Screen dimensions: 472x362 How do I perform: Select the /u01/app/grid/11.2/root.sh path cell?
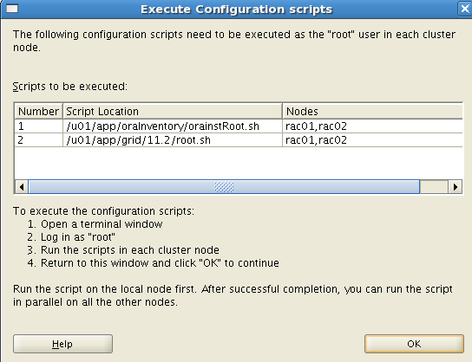[173, 140]
